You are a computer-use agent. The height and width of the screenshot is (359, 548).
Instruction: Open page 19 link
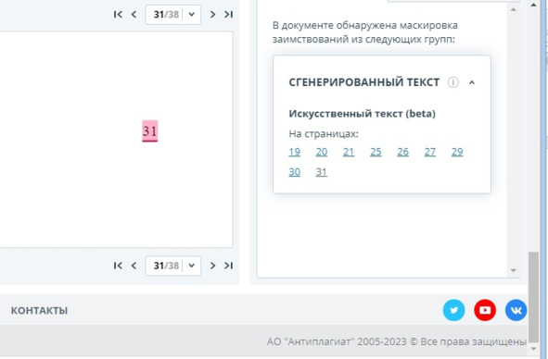pos(295,152)
